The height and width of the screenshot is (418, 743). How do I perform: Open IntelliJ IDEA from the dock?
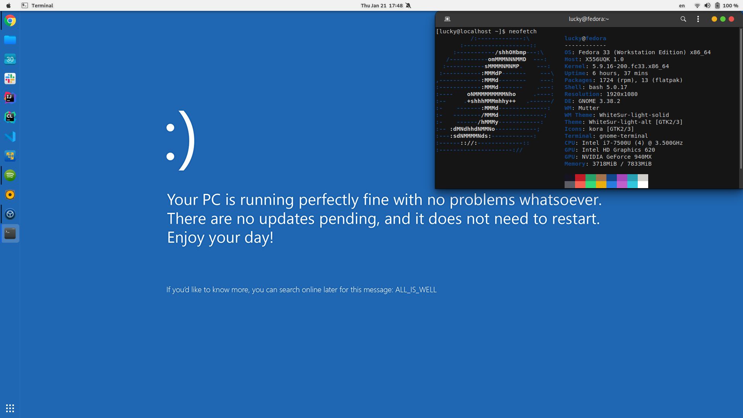[x=10, y=98]
